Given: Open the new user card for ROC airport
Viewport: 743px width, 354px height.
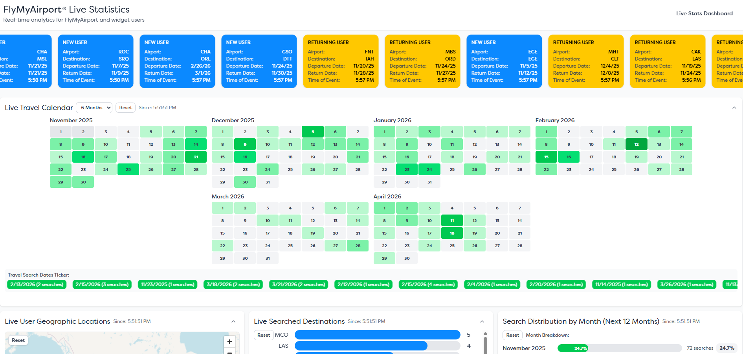Looking at the screenshot, I should pyautogui.click(x=95, y=61).
